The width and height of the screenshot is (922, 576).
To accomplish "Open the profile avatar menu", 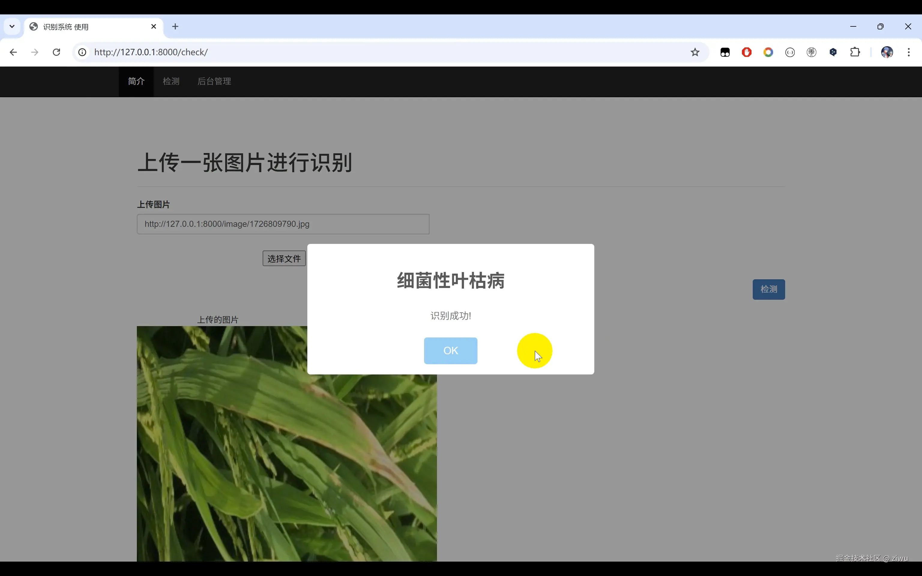I will [887, 52].
